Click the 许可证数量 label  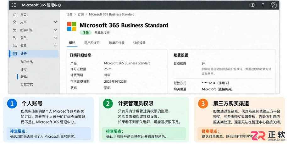78,69
